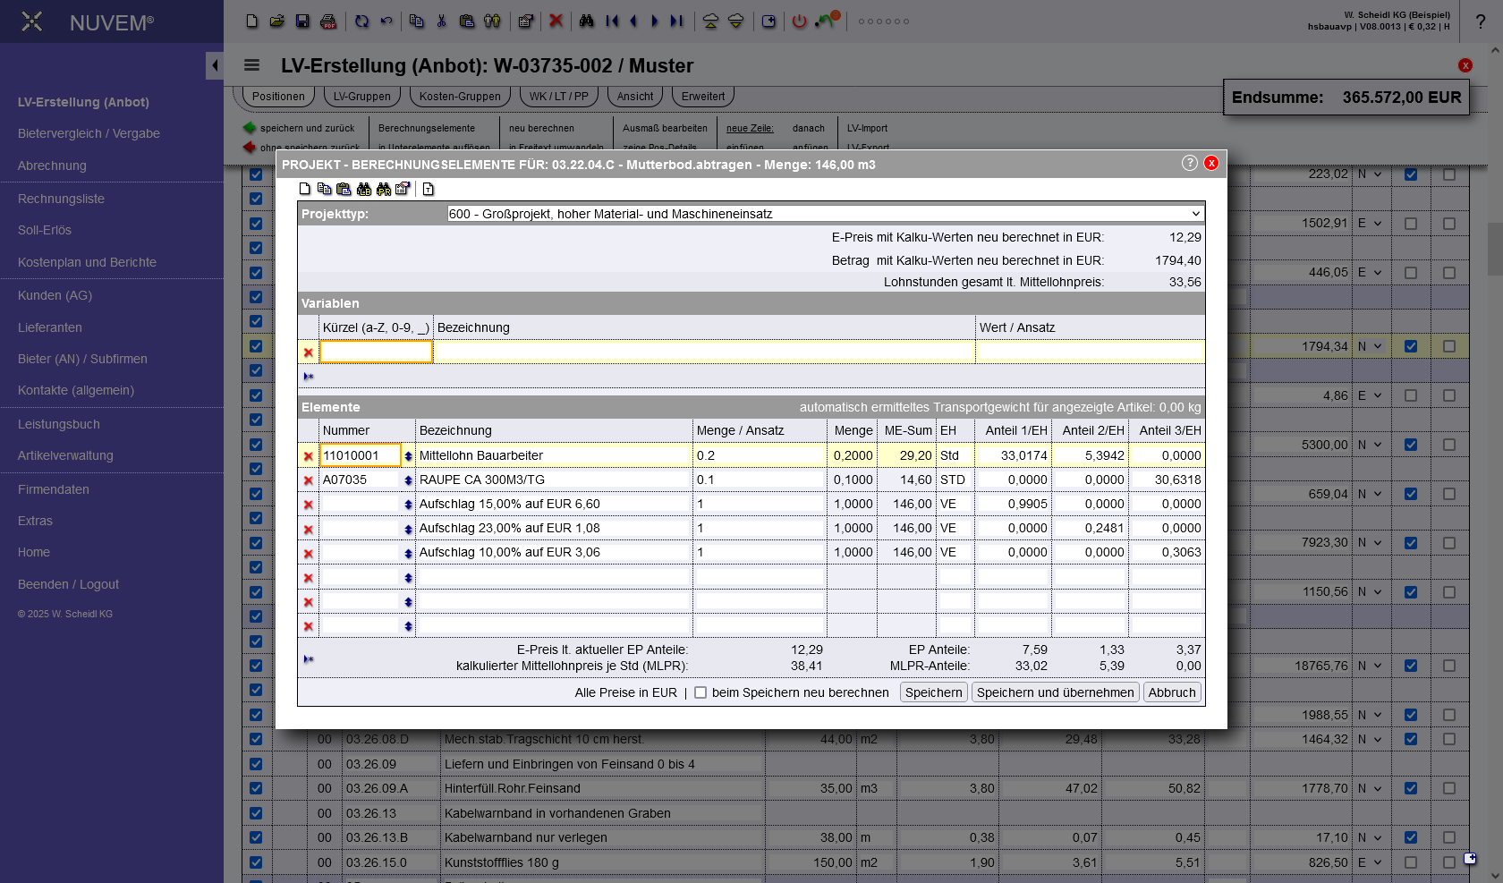The image size is (1503, 883).
Task: Click the selector arrows beside number A07035
Action: 408,480
